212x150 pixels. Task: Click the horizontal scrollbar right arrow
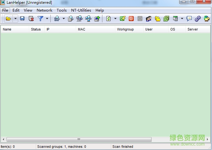208,139
